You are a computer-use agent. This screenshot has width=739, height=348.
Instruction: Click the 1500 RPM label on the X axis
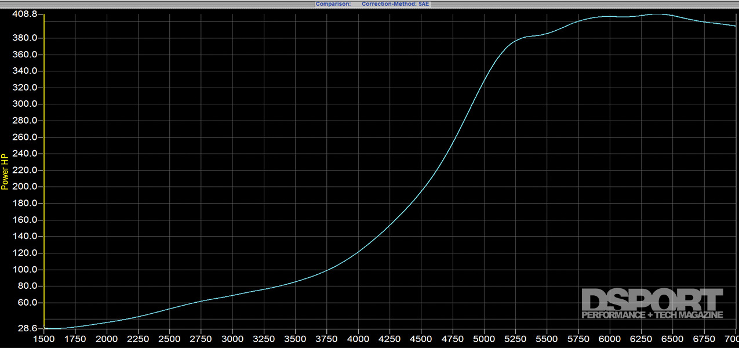44,339
